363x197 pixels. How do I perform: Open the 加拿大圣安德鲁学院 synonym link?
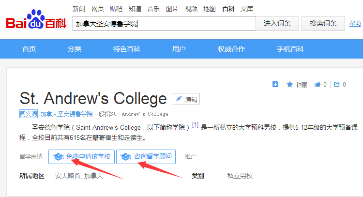66,114
